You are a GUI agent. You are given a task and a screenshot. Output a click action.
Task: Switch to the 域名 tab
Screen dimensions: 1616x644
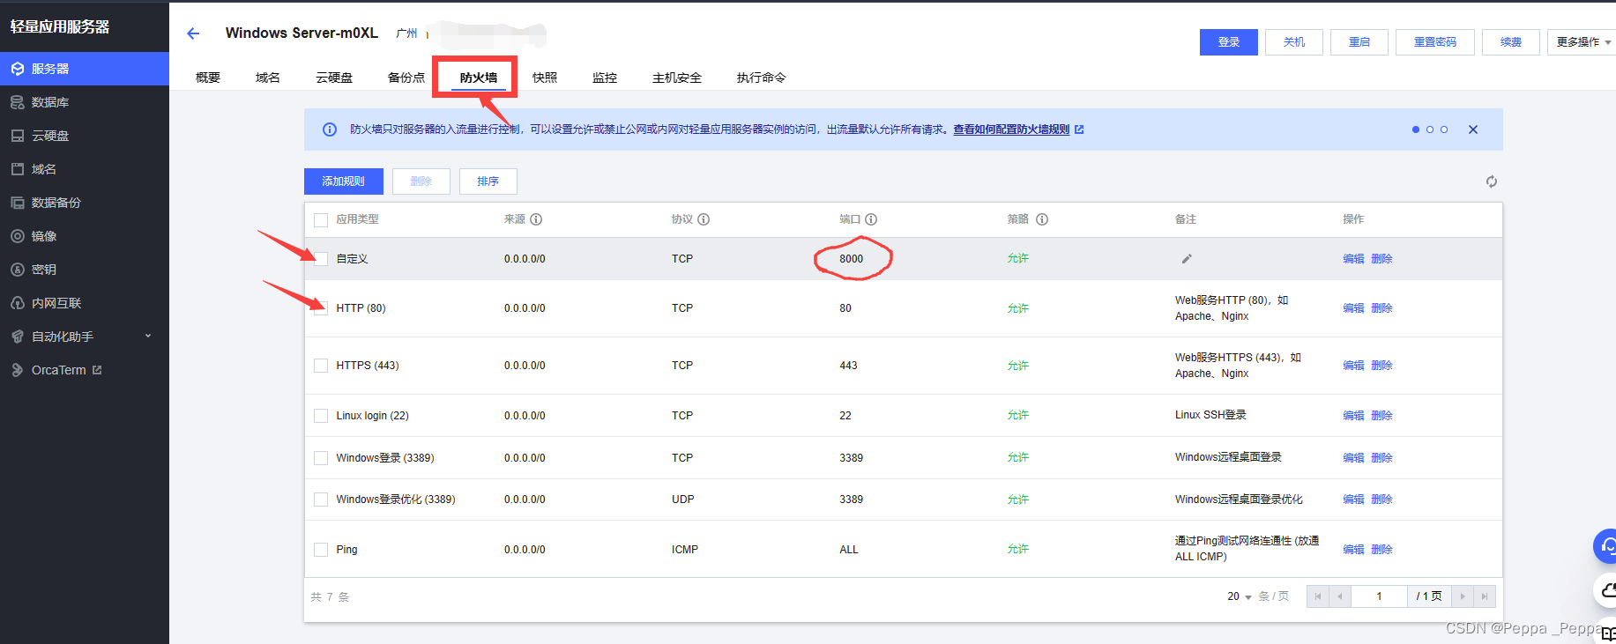click(268, 78)
